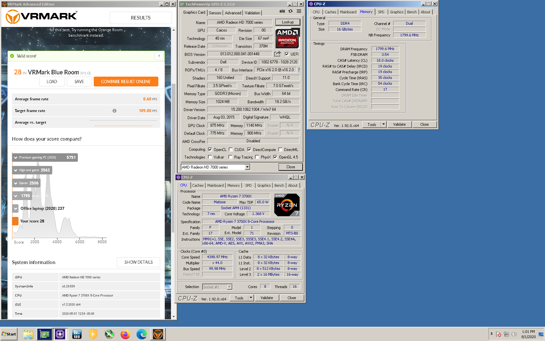Open the Action Center flag tray icon

pos(499,334)
